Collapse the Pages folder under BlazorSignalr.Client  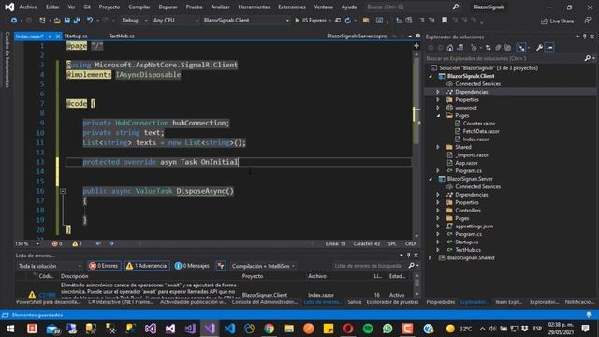click(438, 115)
